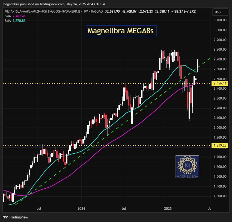Click the 2,800.00 price axis label
Screen dimensions: 232x222
coord(220,49)
